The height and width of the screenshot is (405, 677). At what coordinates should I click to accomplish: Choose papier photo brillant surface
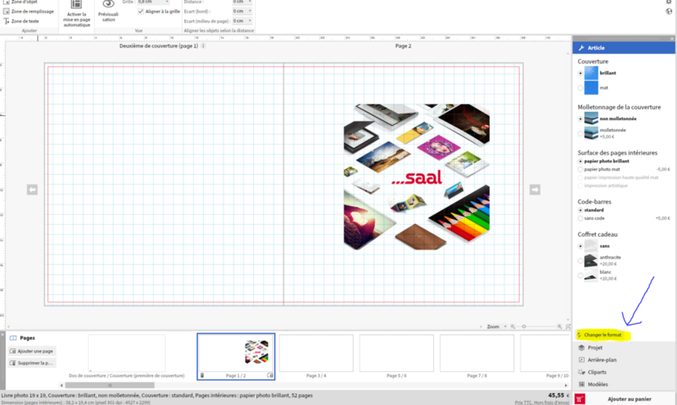[581, 161]
